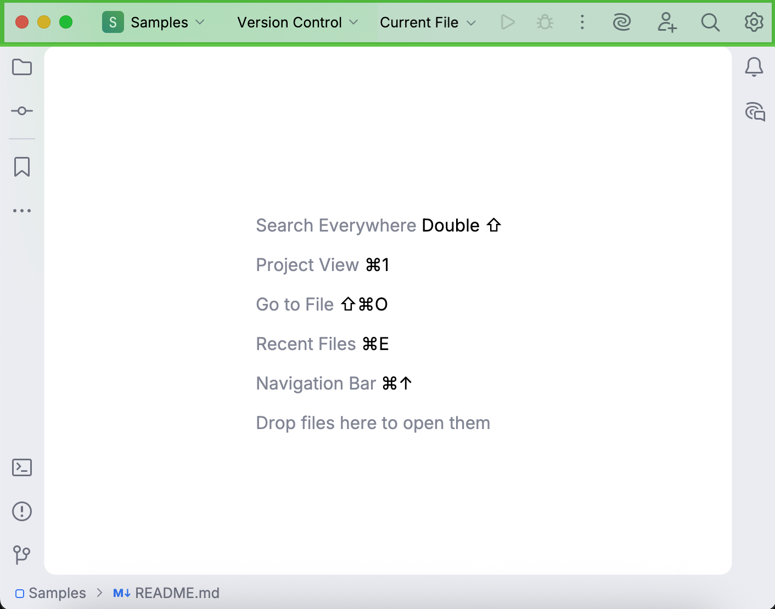Expand the Current File run configuration dropdown
The height and width of the screenshot is (609, 775).
(x=428, y=22)
